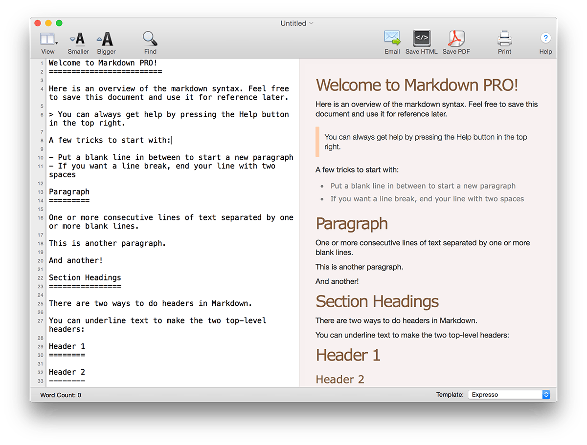Viewport: 587px width, 445px height.
Task: Increase font size with Bigger icon
Action: tap(106, 39)
